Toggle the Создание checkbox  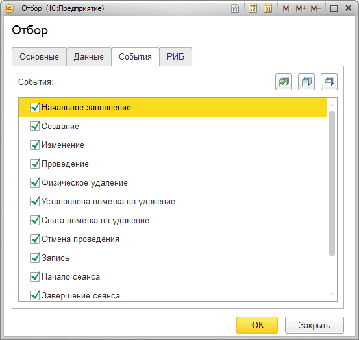pyautogui.click(x=35, y=126)
